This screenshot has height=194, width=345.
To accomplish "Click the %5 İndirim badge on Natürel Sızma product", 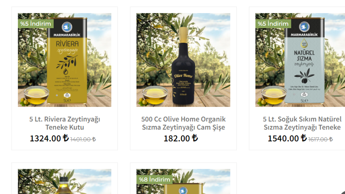I will [x=273, y=24].
